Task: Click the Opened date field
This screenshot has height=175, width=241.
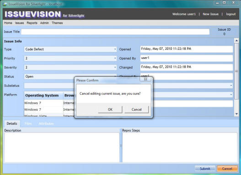Action: point(187,49)
